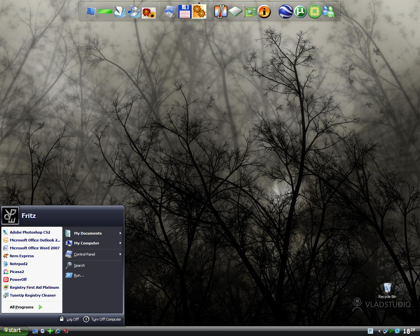
Task: Open Windows Messenger from the dock
Action: (328, 11)
